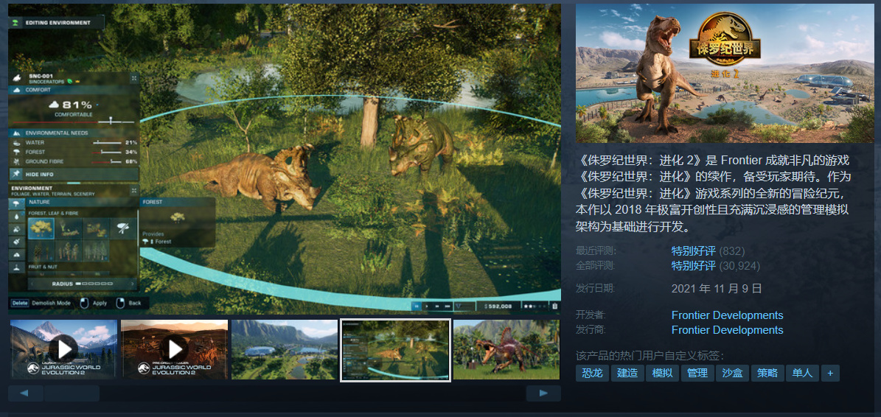Viewport: 881px width, 417px height.
Task: Select the Nature tree category icon
Action: tap(16, 203)
